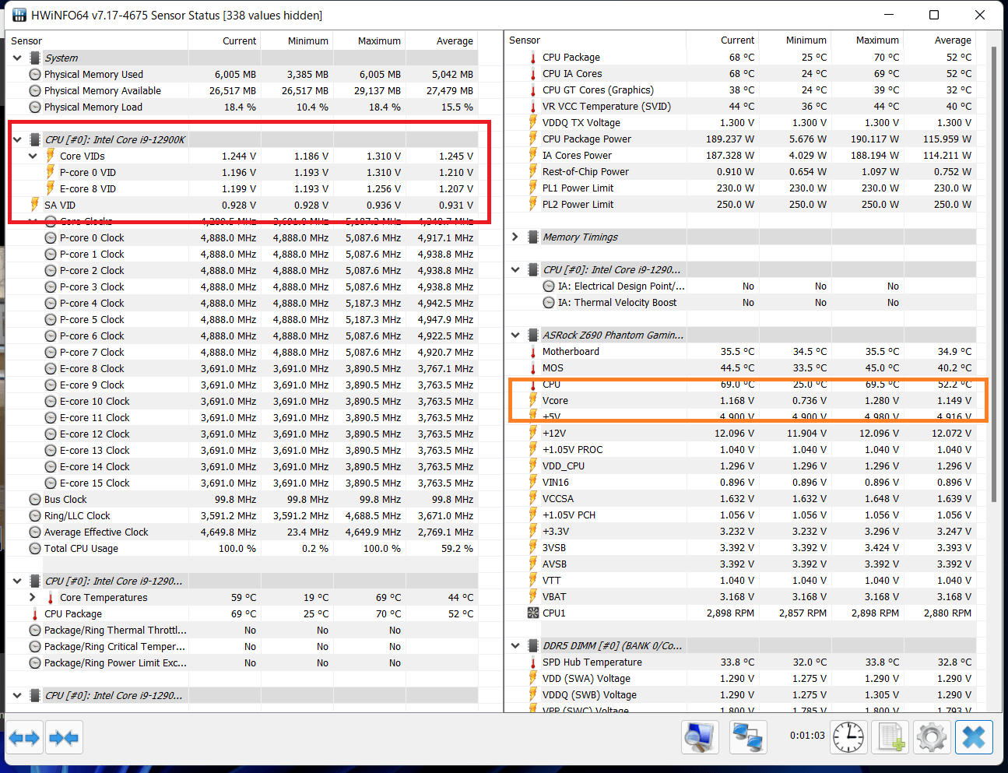Click the blue X close sensors icon

point(974,737)
